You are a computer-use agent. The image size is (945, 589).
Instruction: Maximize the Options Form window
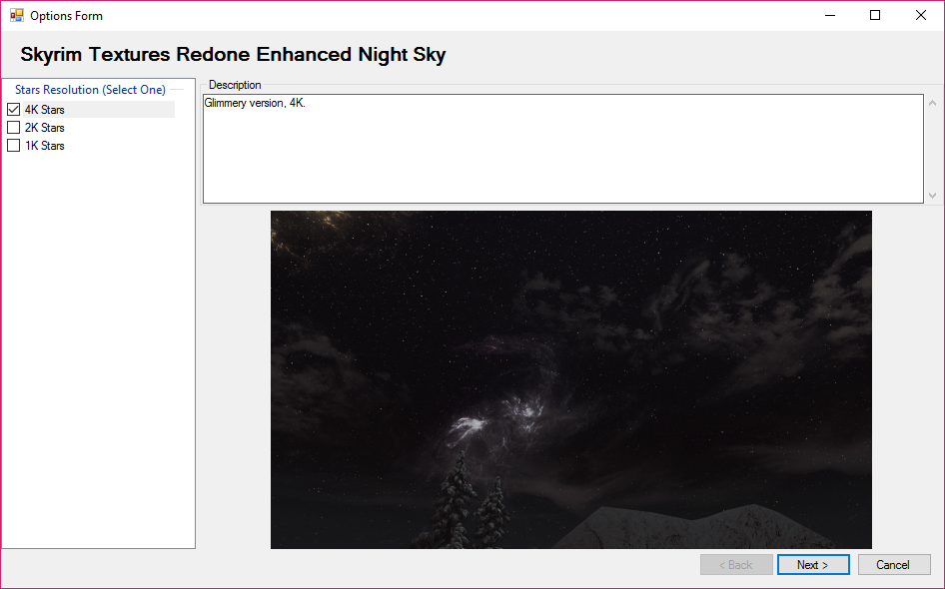(x=875, y=16)
